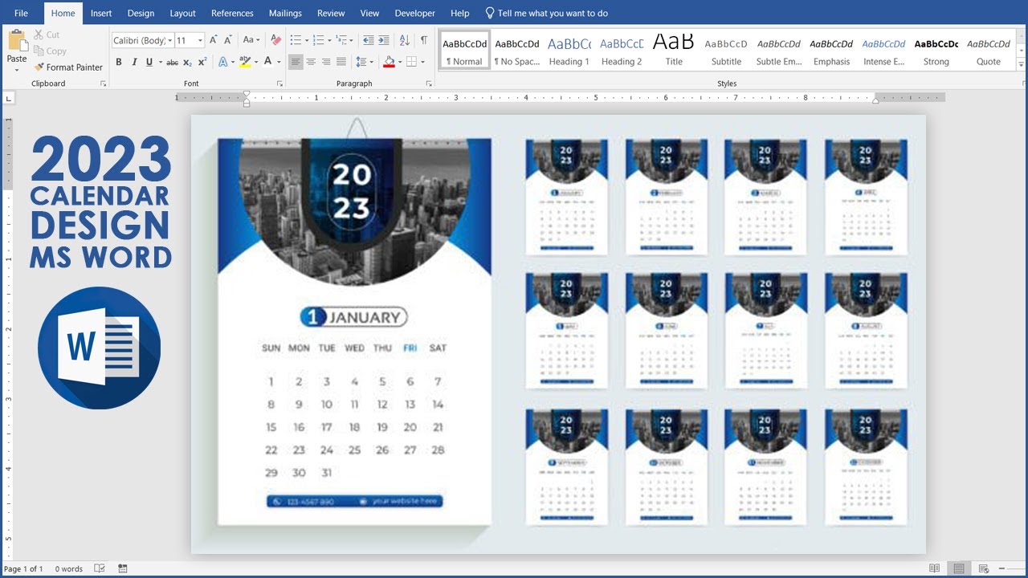1028x578 pixels.
Task: Apply the Heading 1 style
Action: coord(569,51)
